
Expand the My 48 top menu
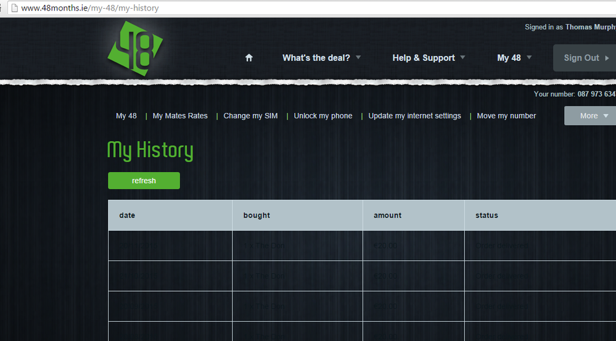pyautogui.click(x=514, y=58)
